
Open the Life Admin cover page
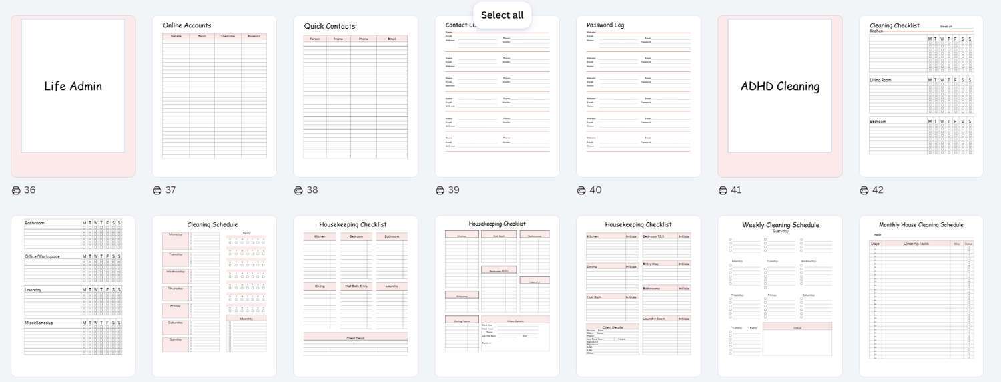point(73,96)
